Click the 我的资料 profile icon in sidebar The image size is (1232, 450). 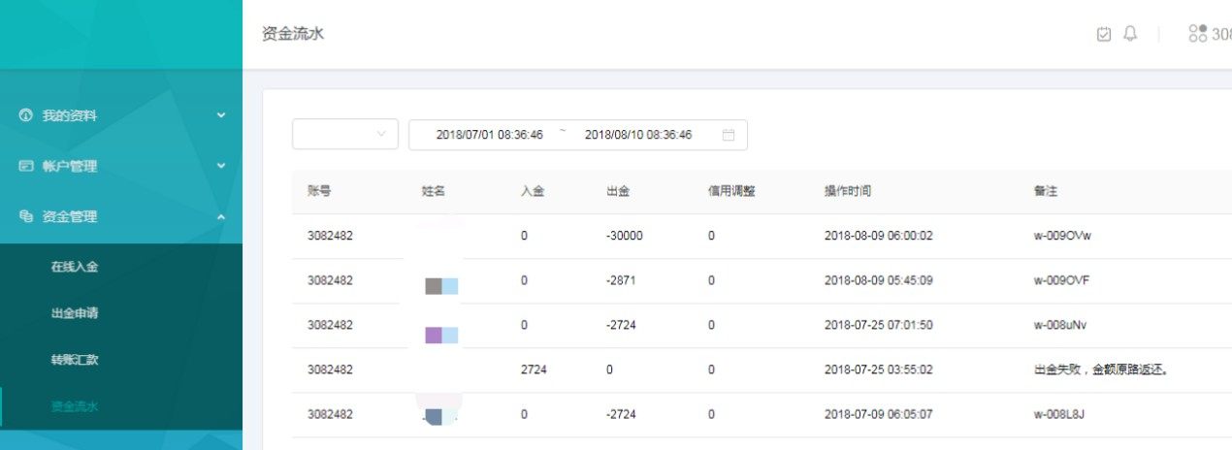[x=26, y=115]
